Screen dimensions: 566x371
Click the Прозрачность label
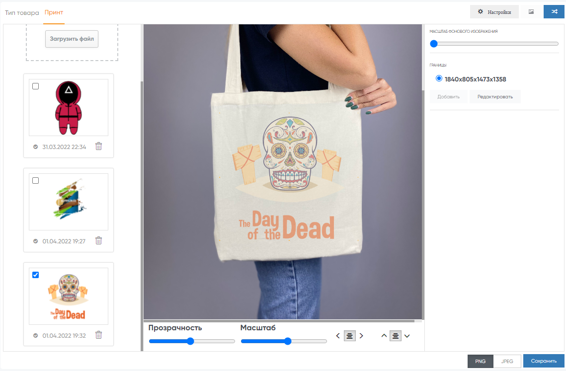point(175,328)
